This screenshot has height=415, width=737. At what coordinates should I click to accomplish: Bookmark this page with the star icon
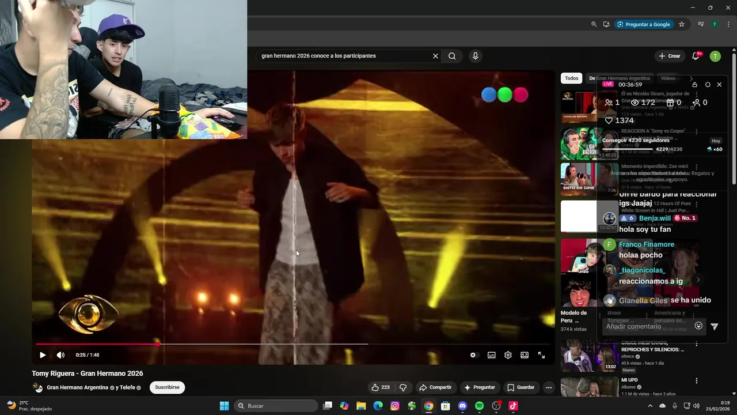pos(682,24)
